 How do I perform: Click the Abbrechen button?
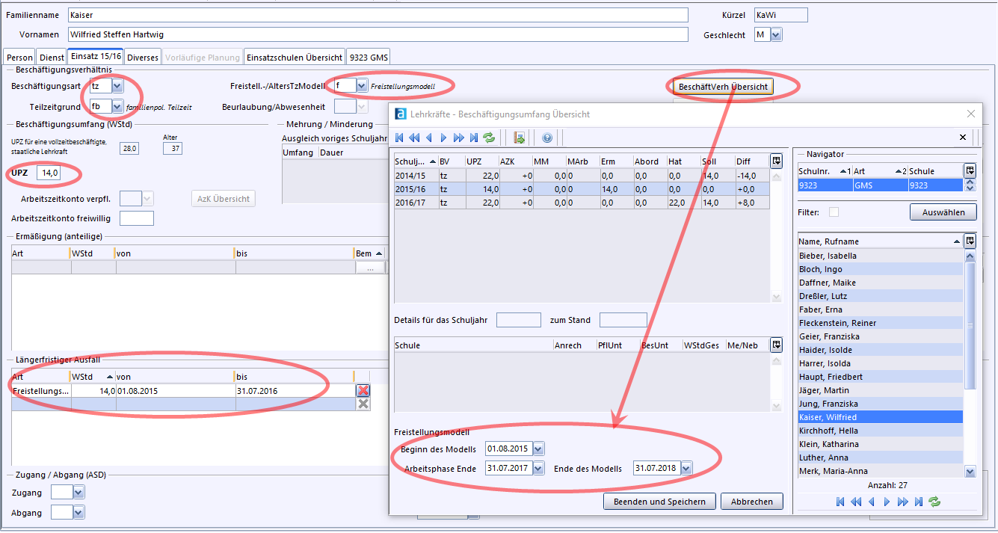(752, 502)
